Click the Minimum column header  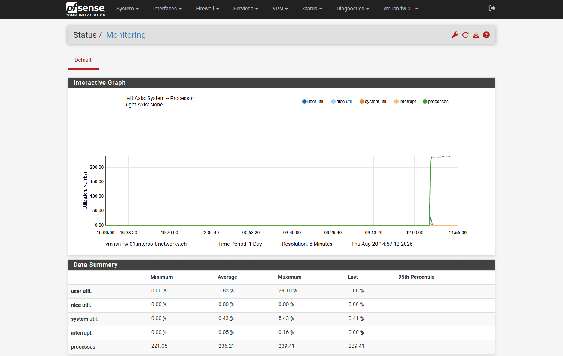(x=161, y=277)
